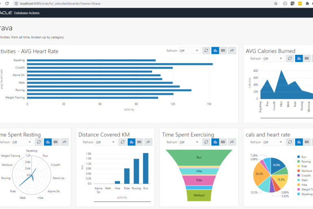Show Time Spent Resting table view

click(x=56, y=142)
